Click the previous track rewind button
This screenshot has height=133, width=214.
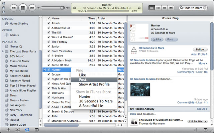[13, 8]
